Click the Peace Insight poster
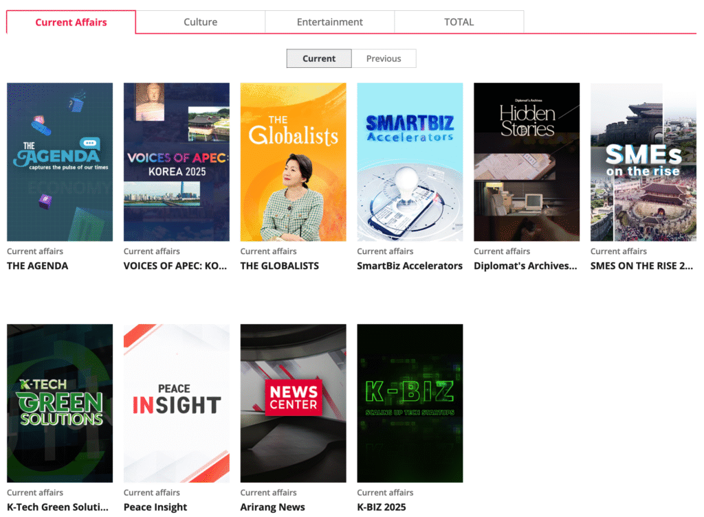This screenshot has height=517, width=704. pyautogui.click(x=177, y=403)
